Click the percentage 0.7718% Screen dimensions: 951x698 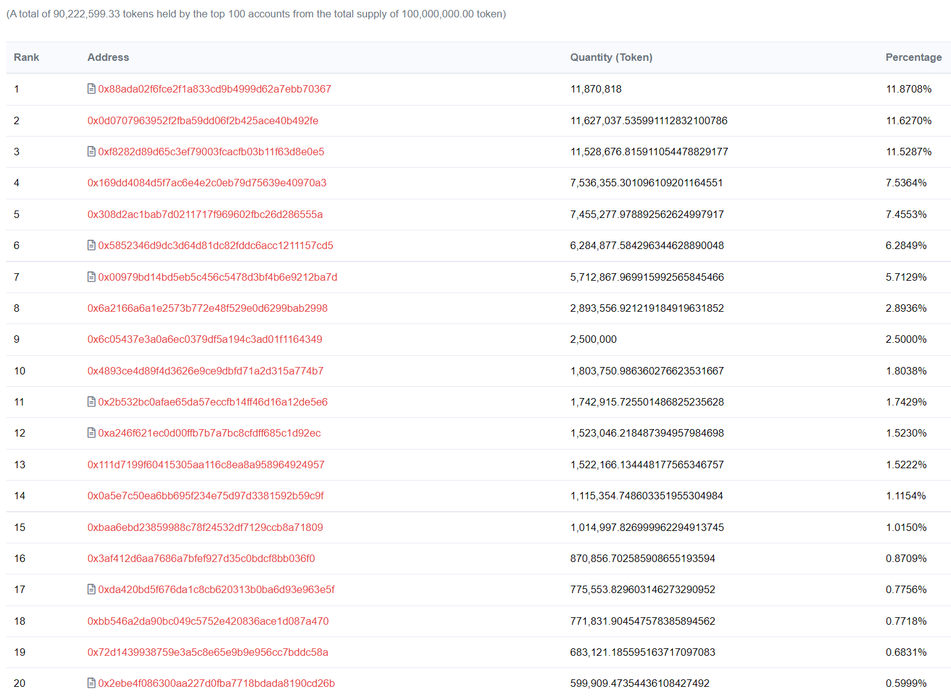[x=906, y=621]
